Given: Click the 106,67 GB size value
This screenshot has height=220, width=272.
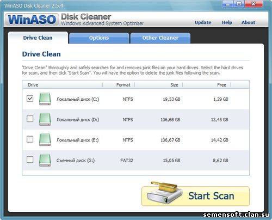Looking at the screenshot, I should click(x=170, y=140).
